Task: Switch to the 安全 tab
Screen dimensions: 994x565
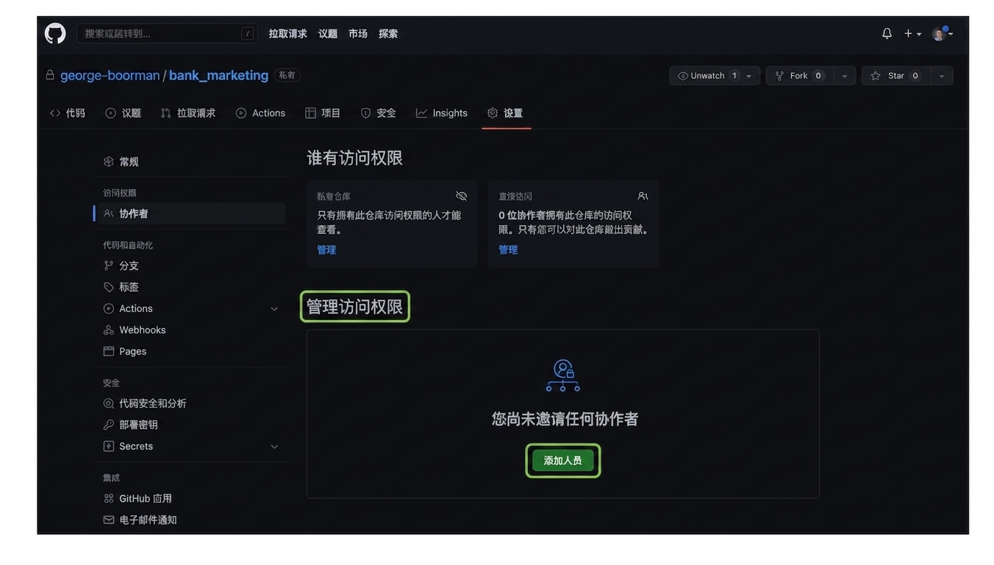Action: pyautogui.click(x=378, y=113)
